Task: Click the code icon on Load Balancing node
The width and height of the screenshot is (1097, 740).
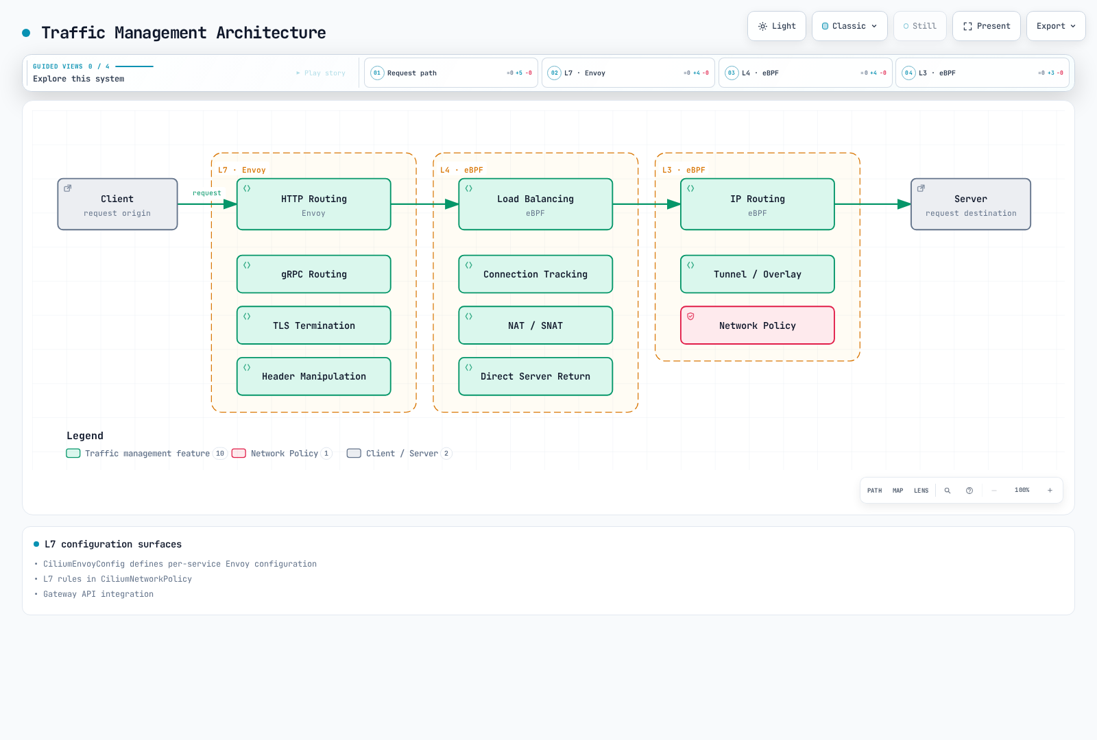Action: pos(469,188)
